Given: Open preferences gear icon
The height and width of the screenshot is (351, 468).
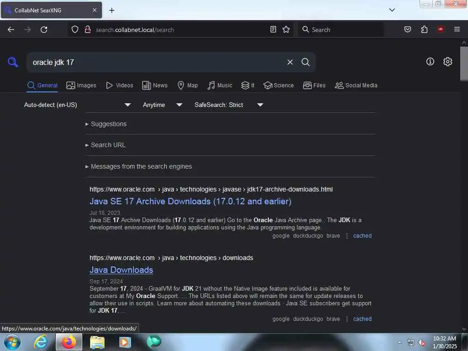Looking at the screenshot, I should click(447, 62).
